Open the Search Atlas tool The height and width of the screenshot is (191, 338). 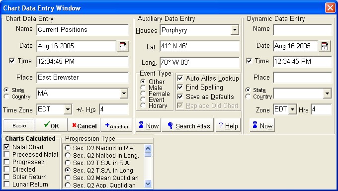(188, 125)
